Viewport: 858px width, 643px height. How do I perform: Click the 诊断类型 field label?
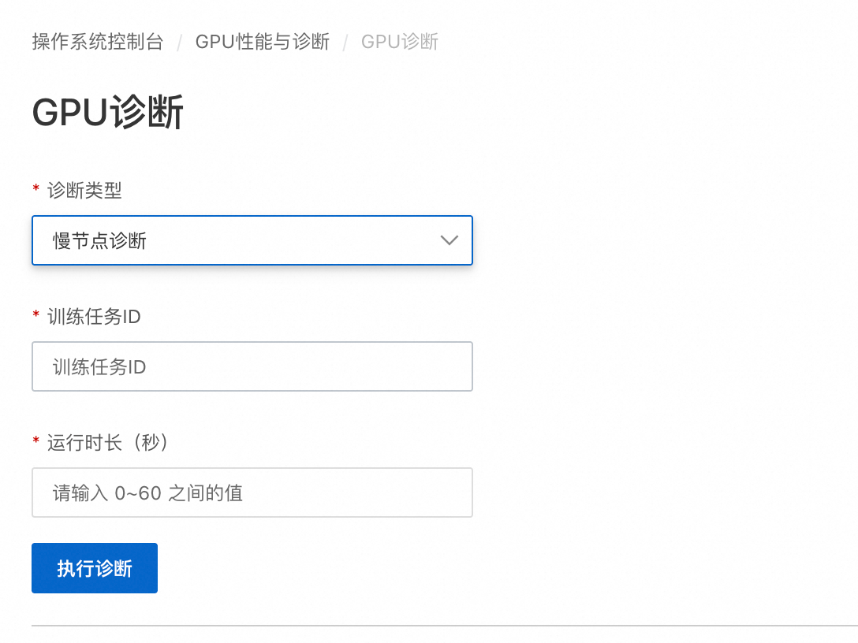(x=84, y=190)
